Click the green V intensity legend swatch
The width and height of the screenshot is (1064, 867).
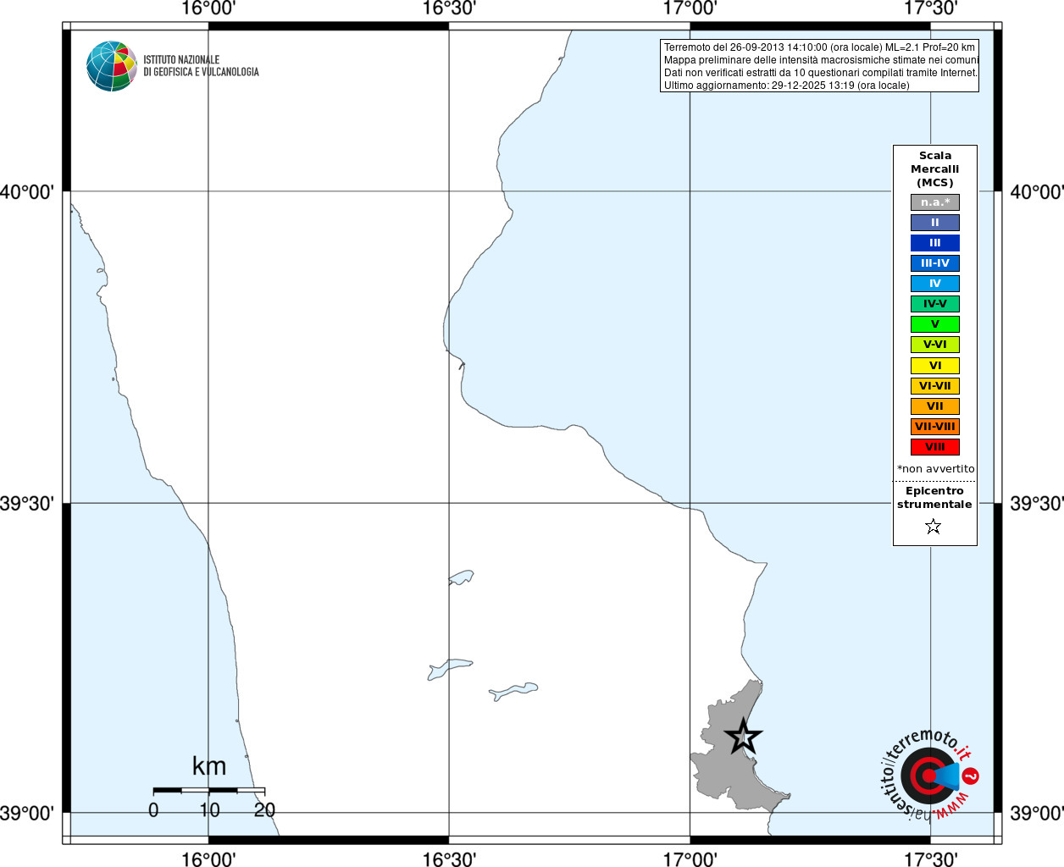pos(935,324)
